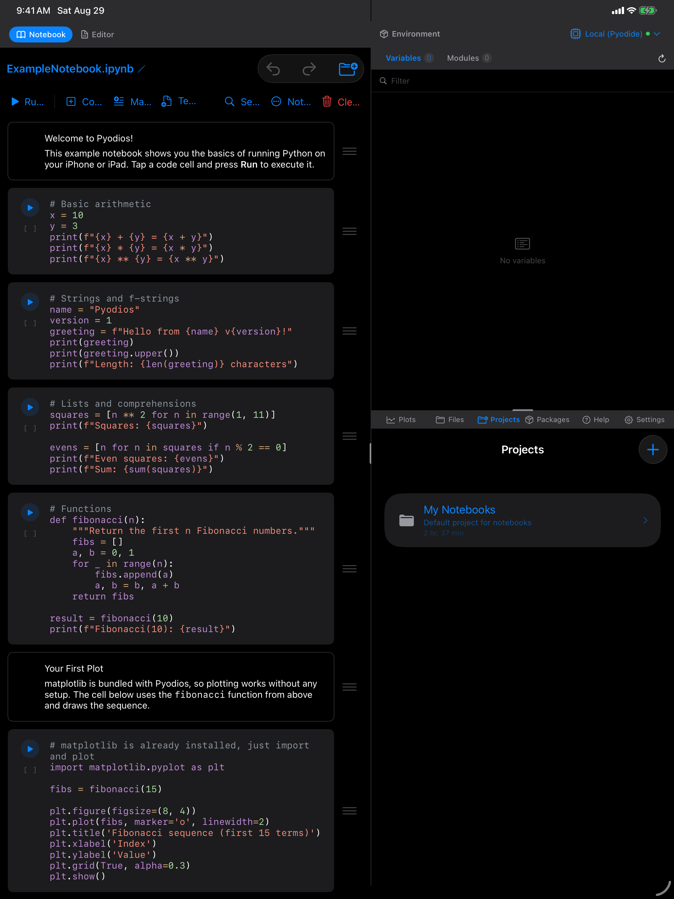Click the battery charging indicator
674x899 pixels.
tap(648, 10)
